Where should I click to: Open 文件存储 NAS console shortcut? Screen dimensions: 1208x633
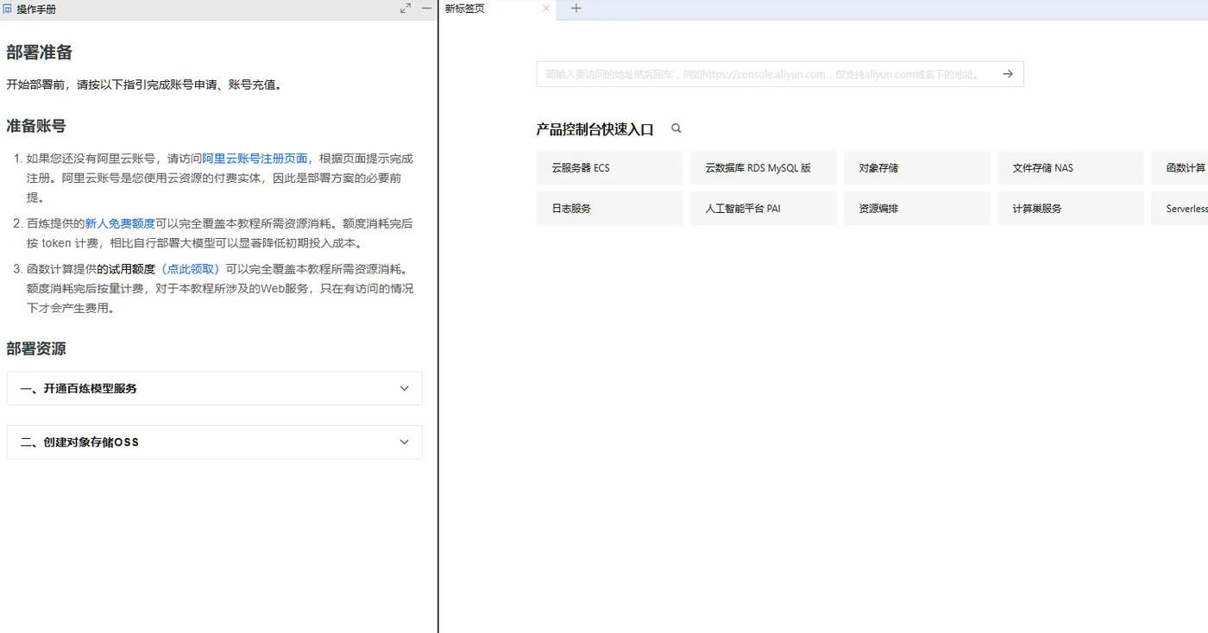pos(1070,168)
